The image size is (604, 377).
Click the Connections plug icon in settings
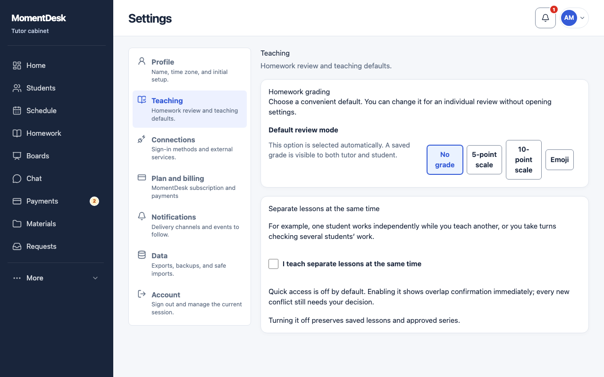point(142,139)
